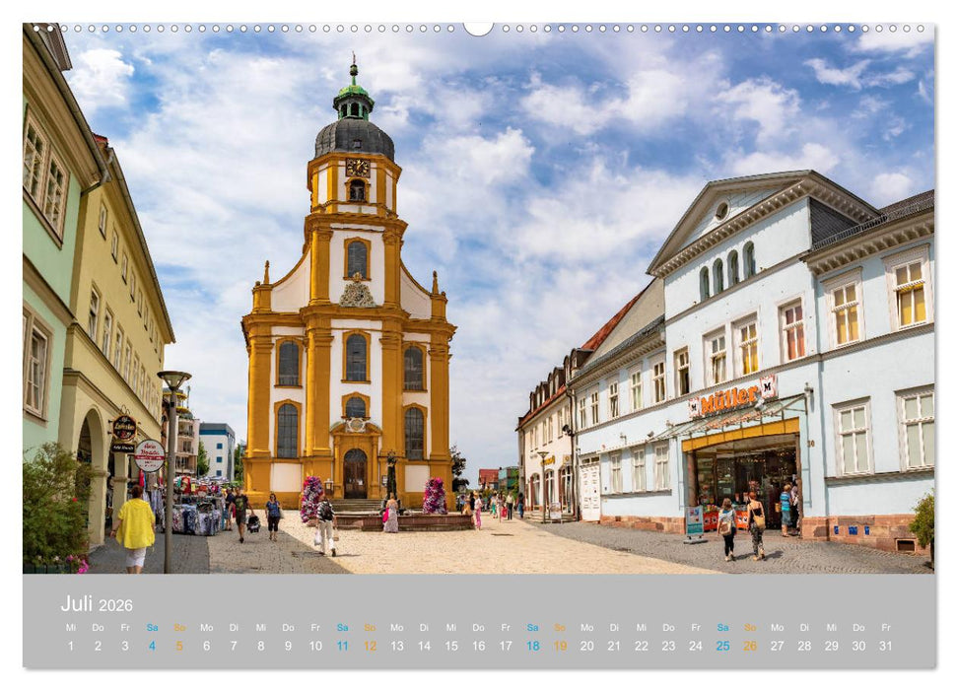The height and width of the screenshot is (690, 957).
Task: Select date 19 shown in orange
Action: coord(558,646)
